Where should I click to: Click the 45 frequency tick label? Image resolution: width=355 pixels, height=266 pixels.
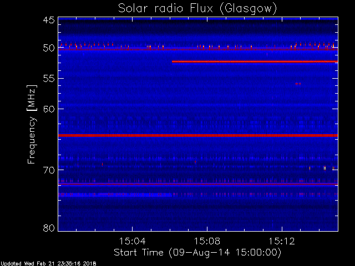pyautogui.click(x=49, y=20)
